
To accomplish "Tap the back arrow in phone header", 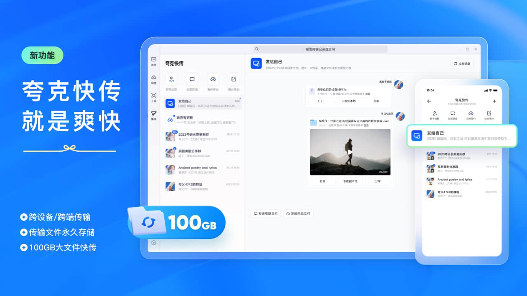I will click(x=429, y=101).
